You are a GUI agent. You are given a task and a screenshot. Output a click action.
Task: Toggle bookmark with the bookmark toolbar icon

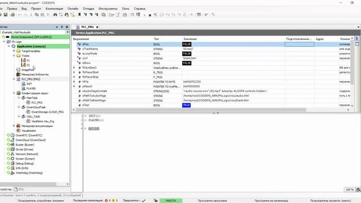[80, 15]
